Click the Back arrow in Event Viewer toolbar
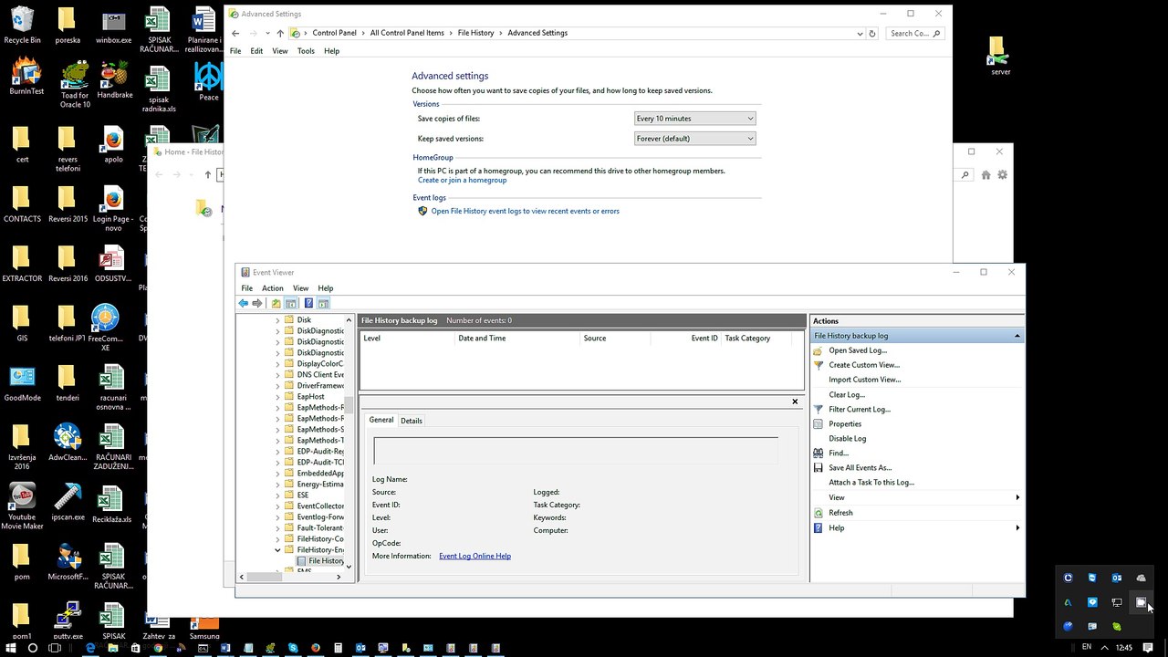This screenshot has height=657, width=1168. pos(244,303)
